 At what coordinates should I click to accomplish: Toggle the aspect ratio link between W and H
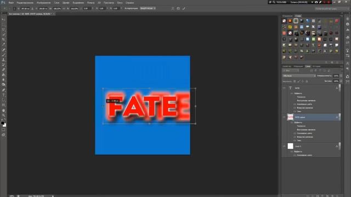(x=64, y=9)
